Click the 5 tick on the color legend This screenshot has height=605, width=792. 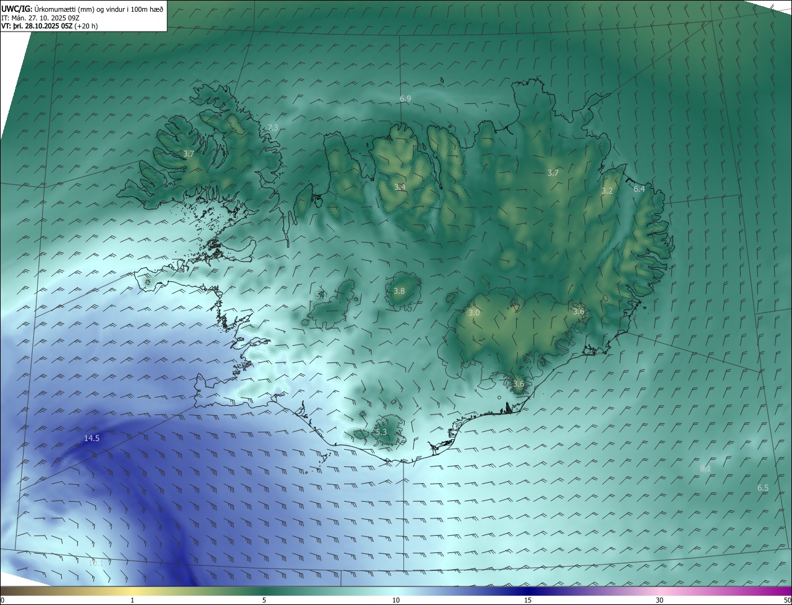coord(264,600)
